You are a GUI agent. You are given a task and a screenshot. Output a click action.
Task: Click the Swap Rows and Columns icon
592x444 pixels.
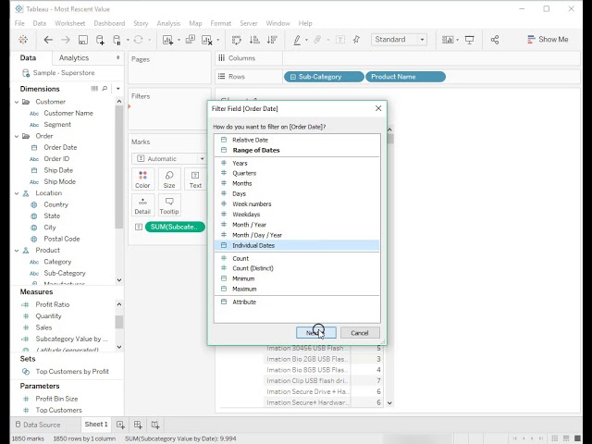237,40
